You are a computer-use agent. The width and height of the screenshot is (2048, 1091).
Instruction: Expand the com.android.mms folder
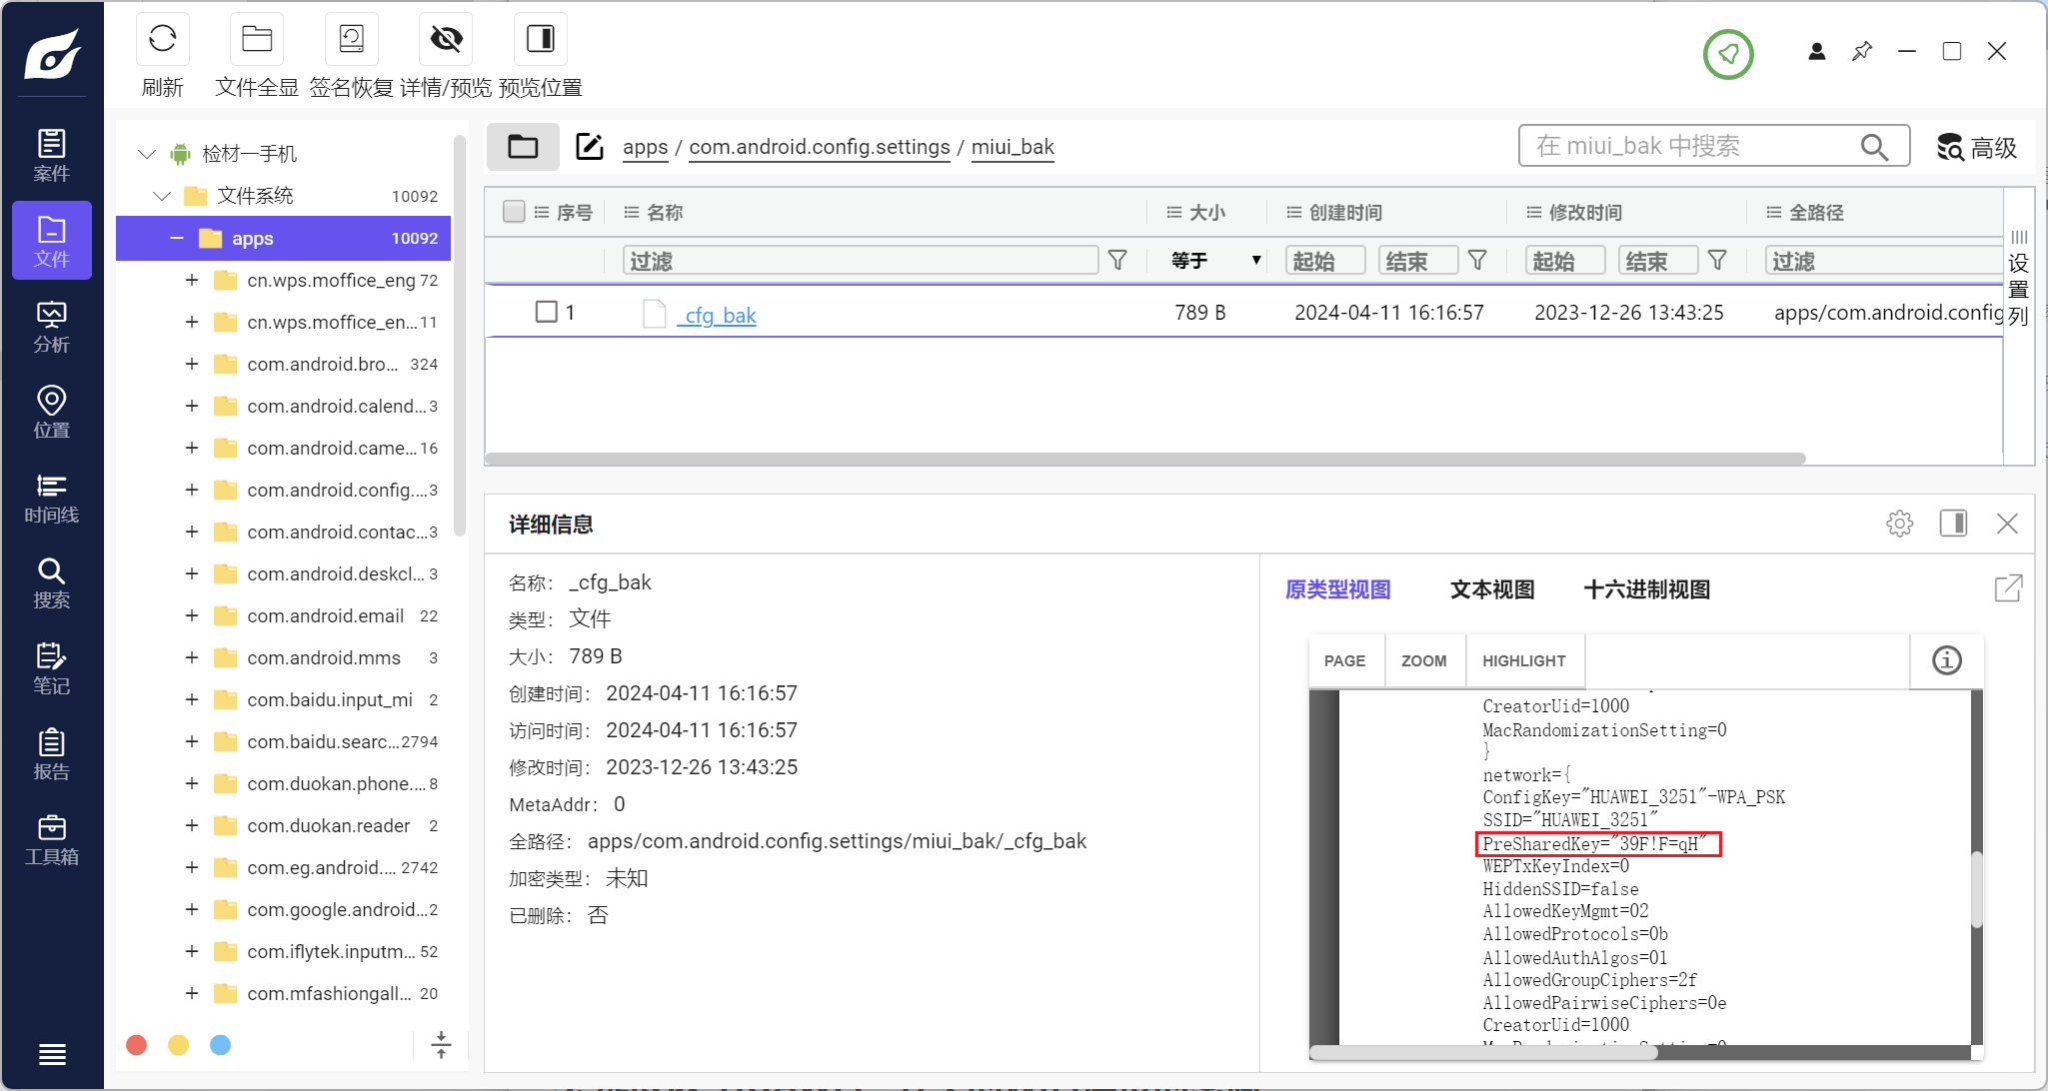pyautogui.click(x=191, y=657)
